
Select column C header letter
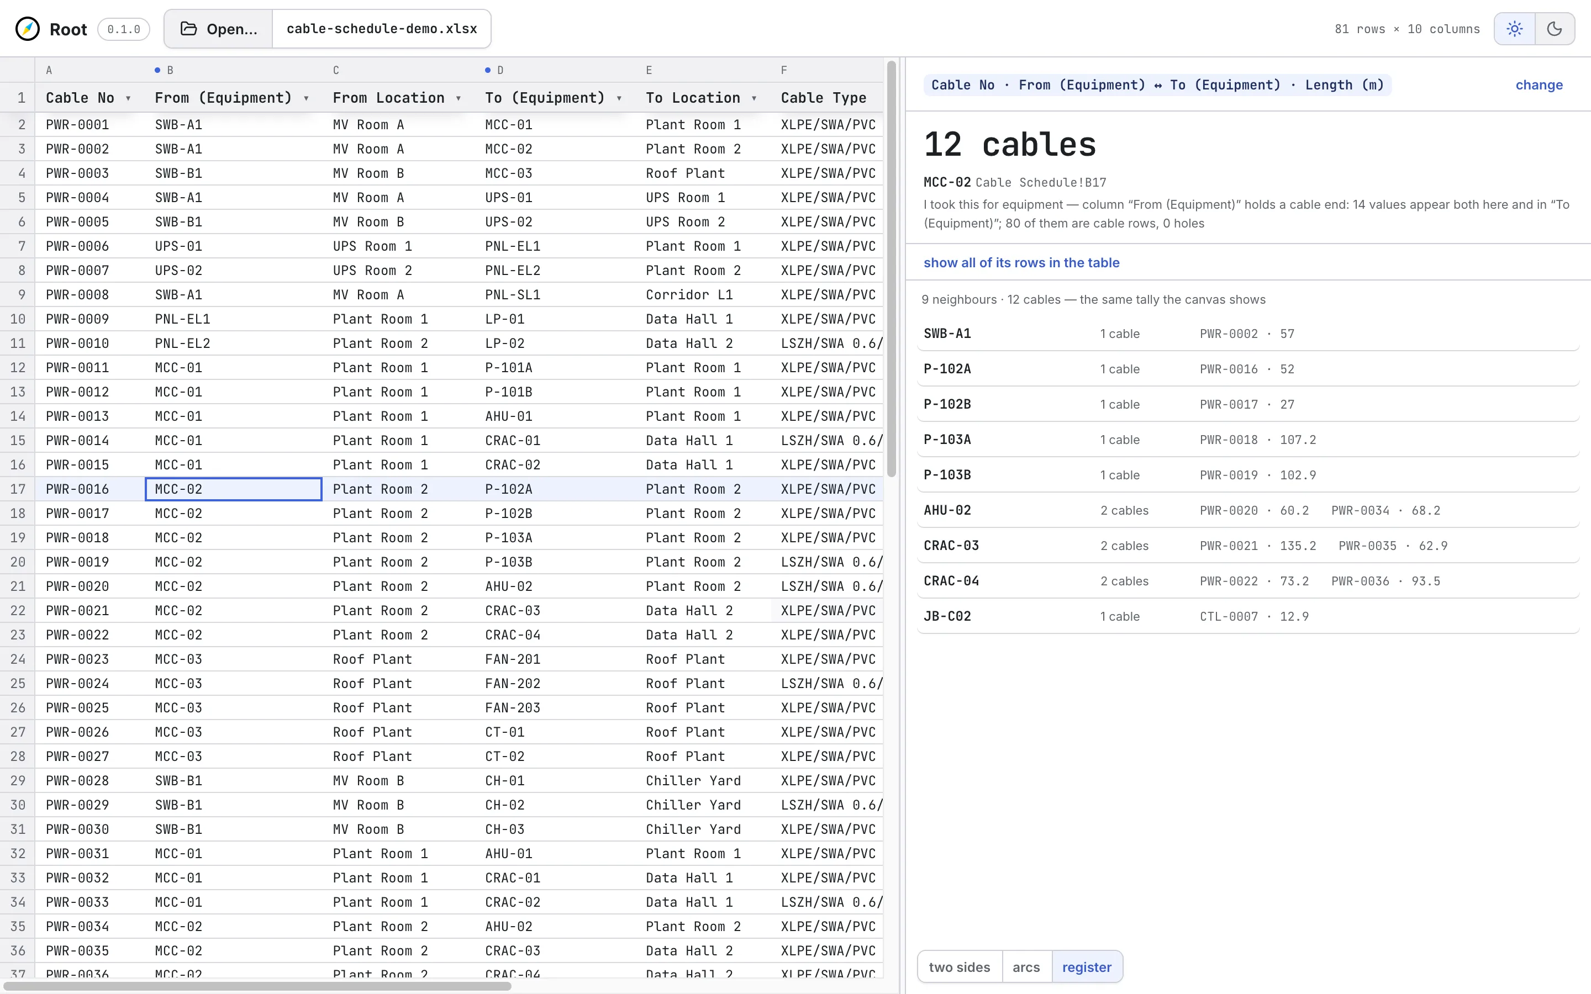coord(336,70)
